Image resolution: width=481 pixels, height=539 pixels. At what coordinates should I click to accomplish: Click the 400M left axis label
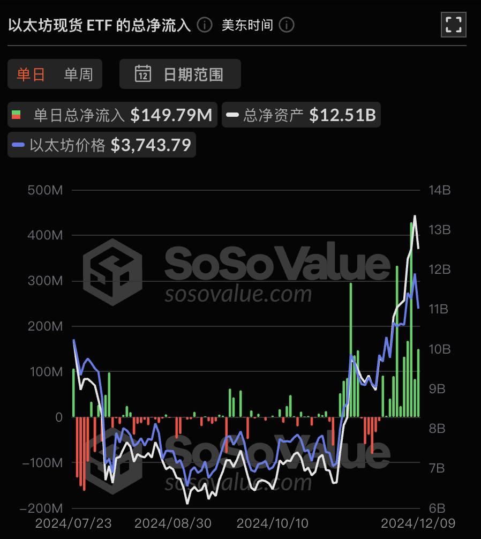pos(46,235)
